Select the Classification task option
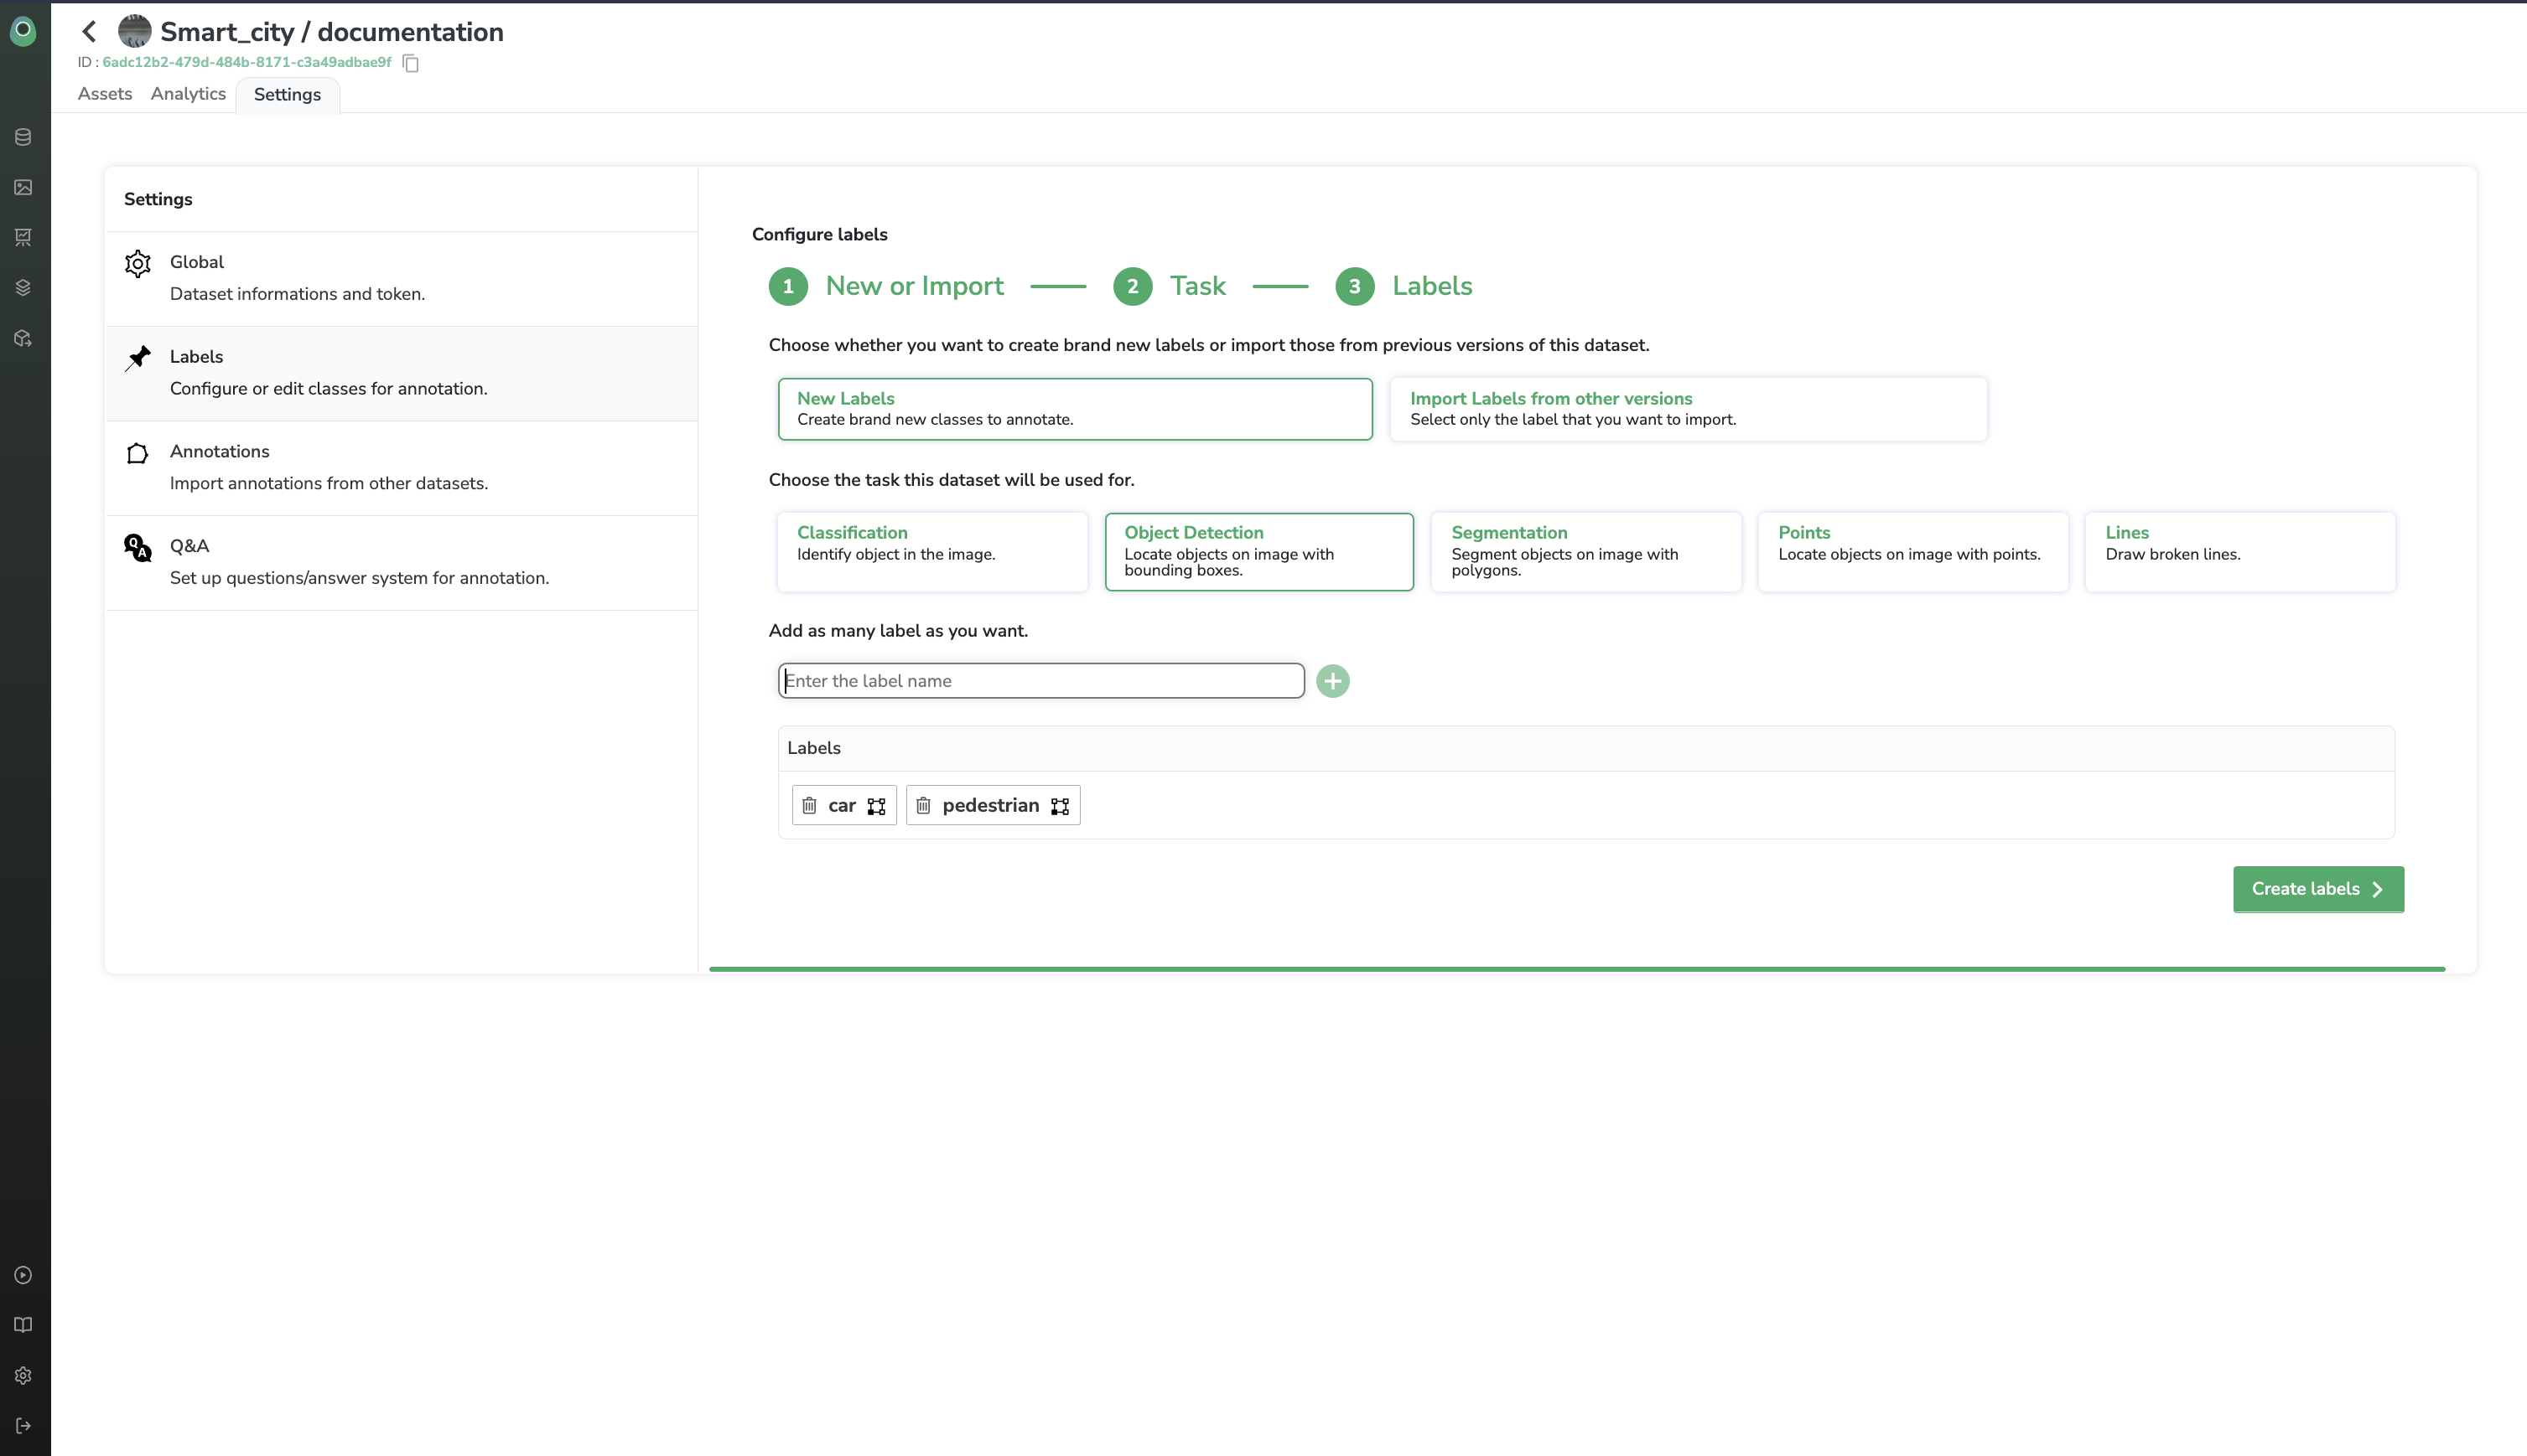 (x=931, y=551)
